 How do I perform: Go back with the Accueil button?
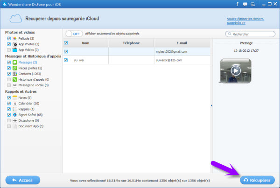click(x=23, y=180)
